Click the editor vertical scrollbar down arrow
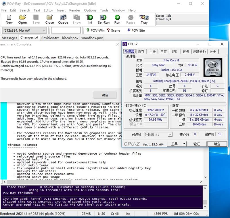This screenshot has width=230, height=218. click(x=205, y=177)
